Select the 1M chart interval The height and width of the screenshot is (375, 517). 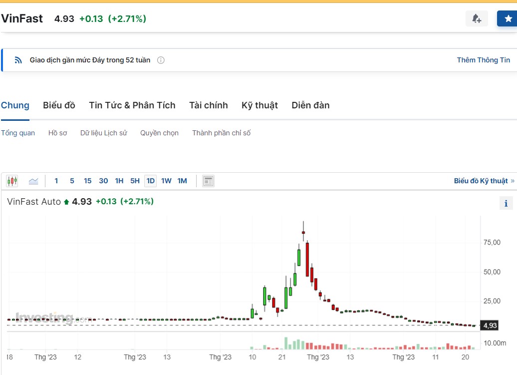[182, 181]
